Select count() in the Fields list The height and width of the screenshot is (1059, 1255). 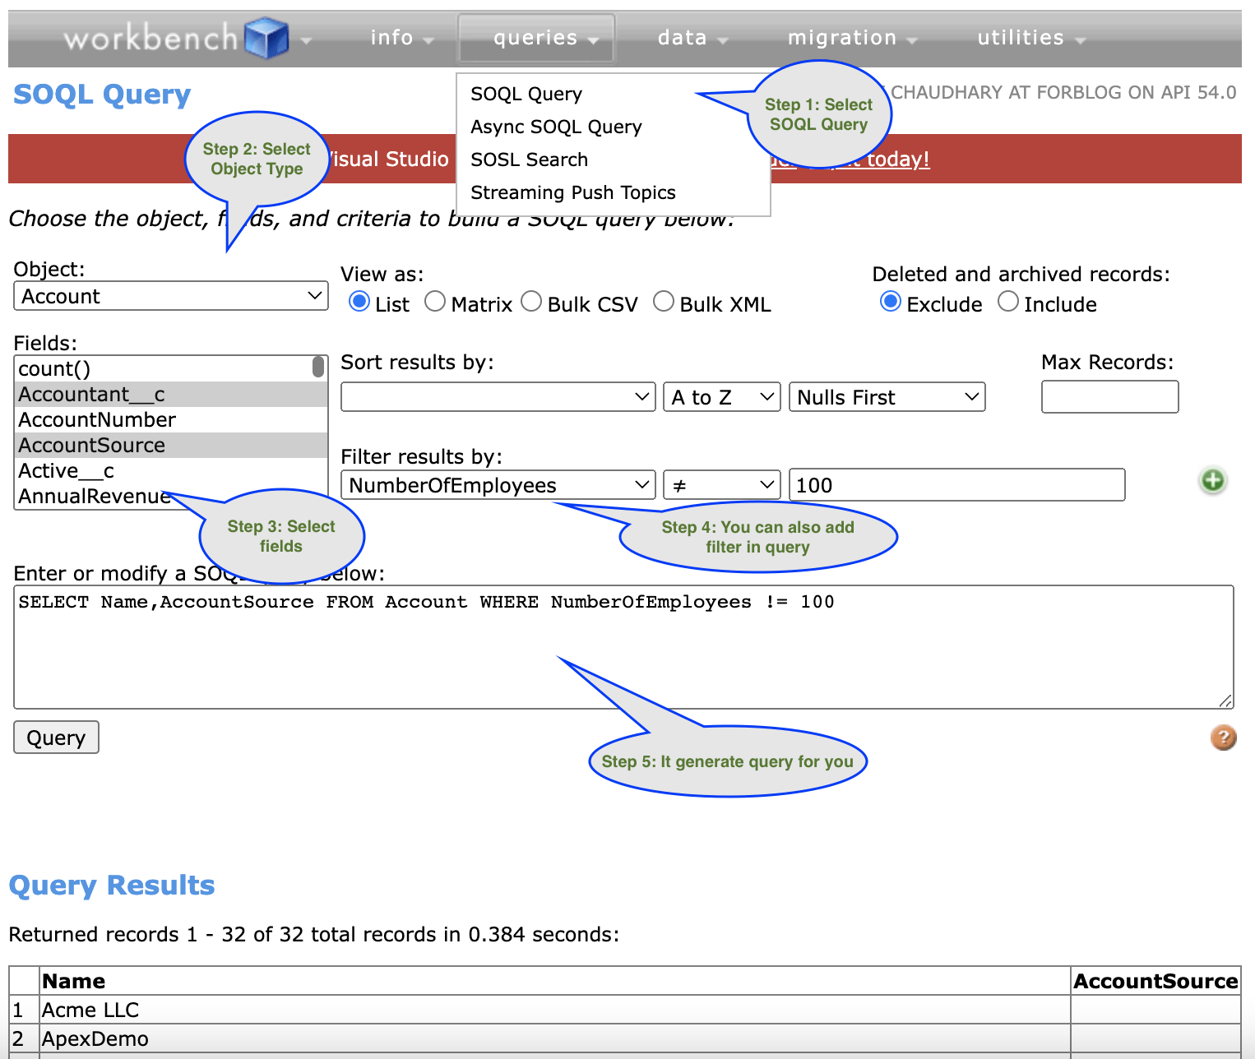coord(163,369)
